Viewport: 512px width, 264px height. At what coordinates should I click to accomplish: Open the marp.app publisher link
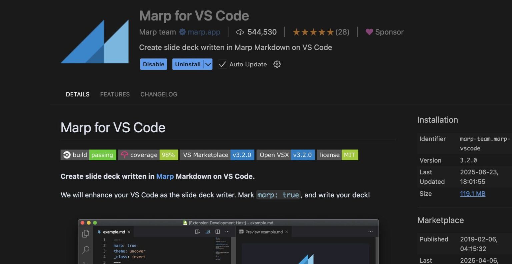pos(204,32)
